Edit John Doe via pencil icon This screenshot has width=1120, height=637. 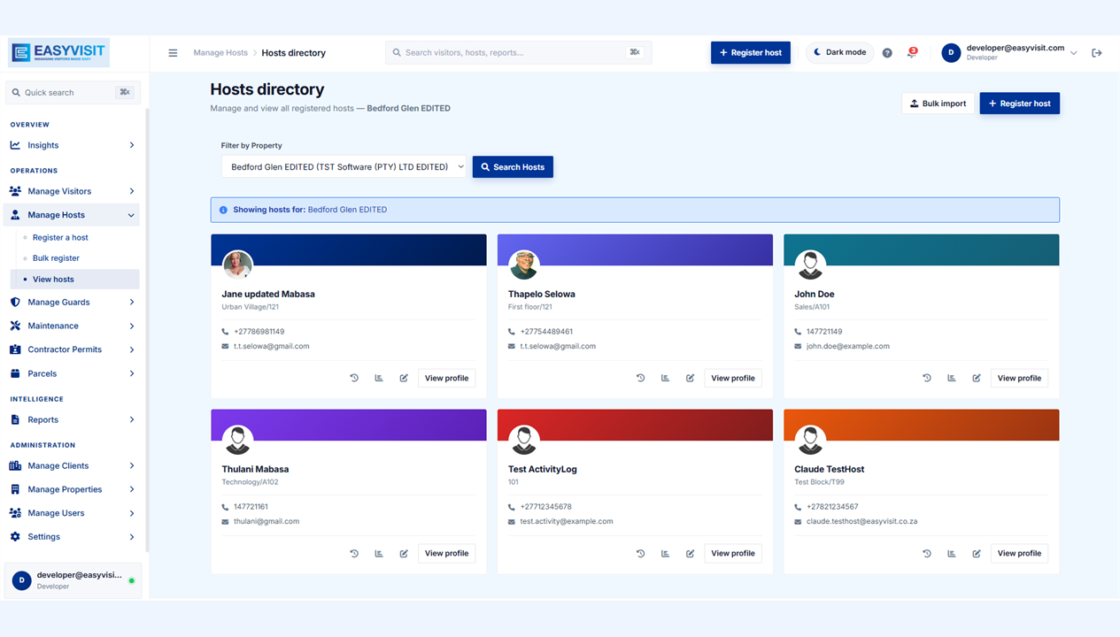[x=977, y=378]
